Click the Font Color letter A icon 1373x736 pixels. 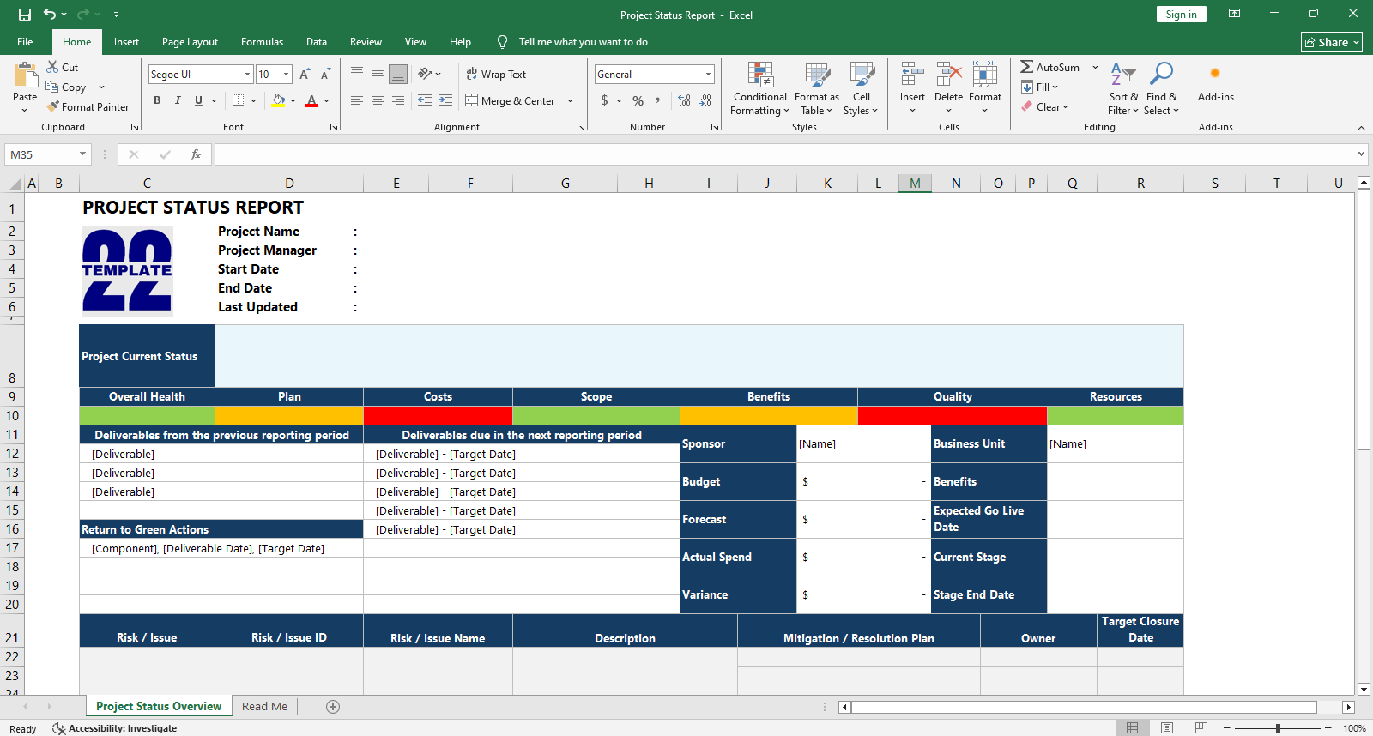tap(311, 100)
